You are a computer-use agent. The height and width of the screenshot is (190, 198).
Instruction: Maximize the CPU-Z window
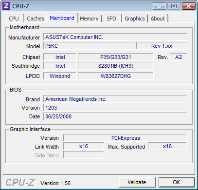pos(174,6)
